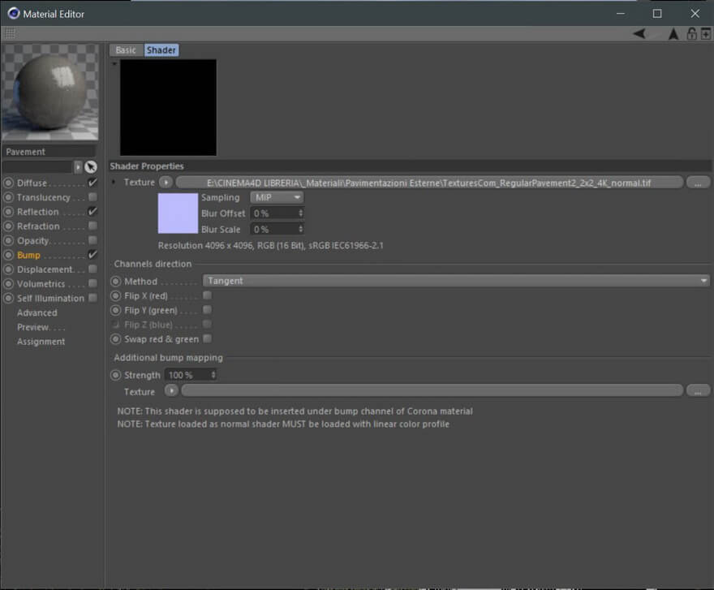714x590 pixels.
Task: Click the Flip Y (green) animation dot
Action: pos(116,310)
